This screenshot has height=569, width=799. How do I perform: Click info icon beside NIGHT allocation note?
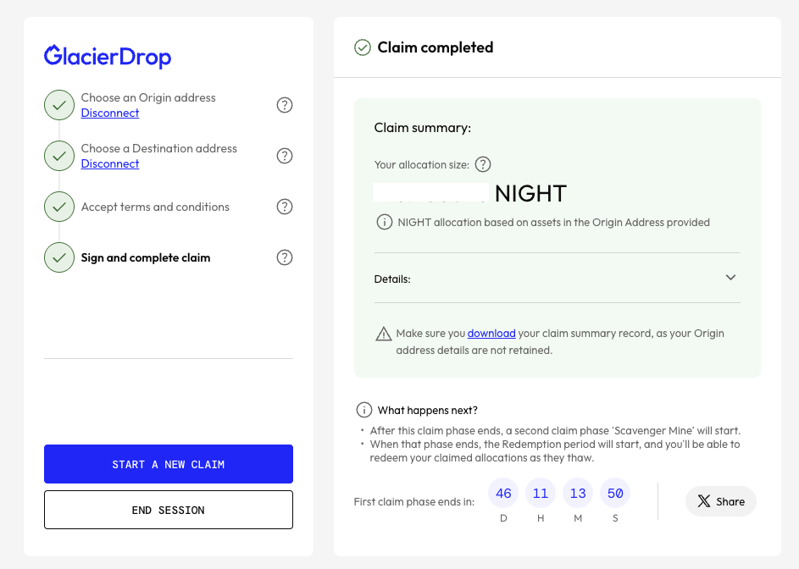384,222
